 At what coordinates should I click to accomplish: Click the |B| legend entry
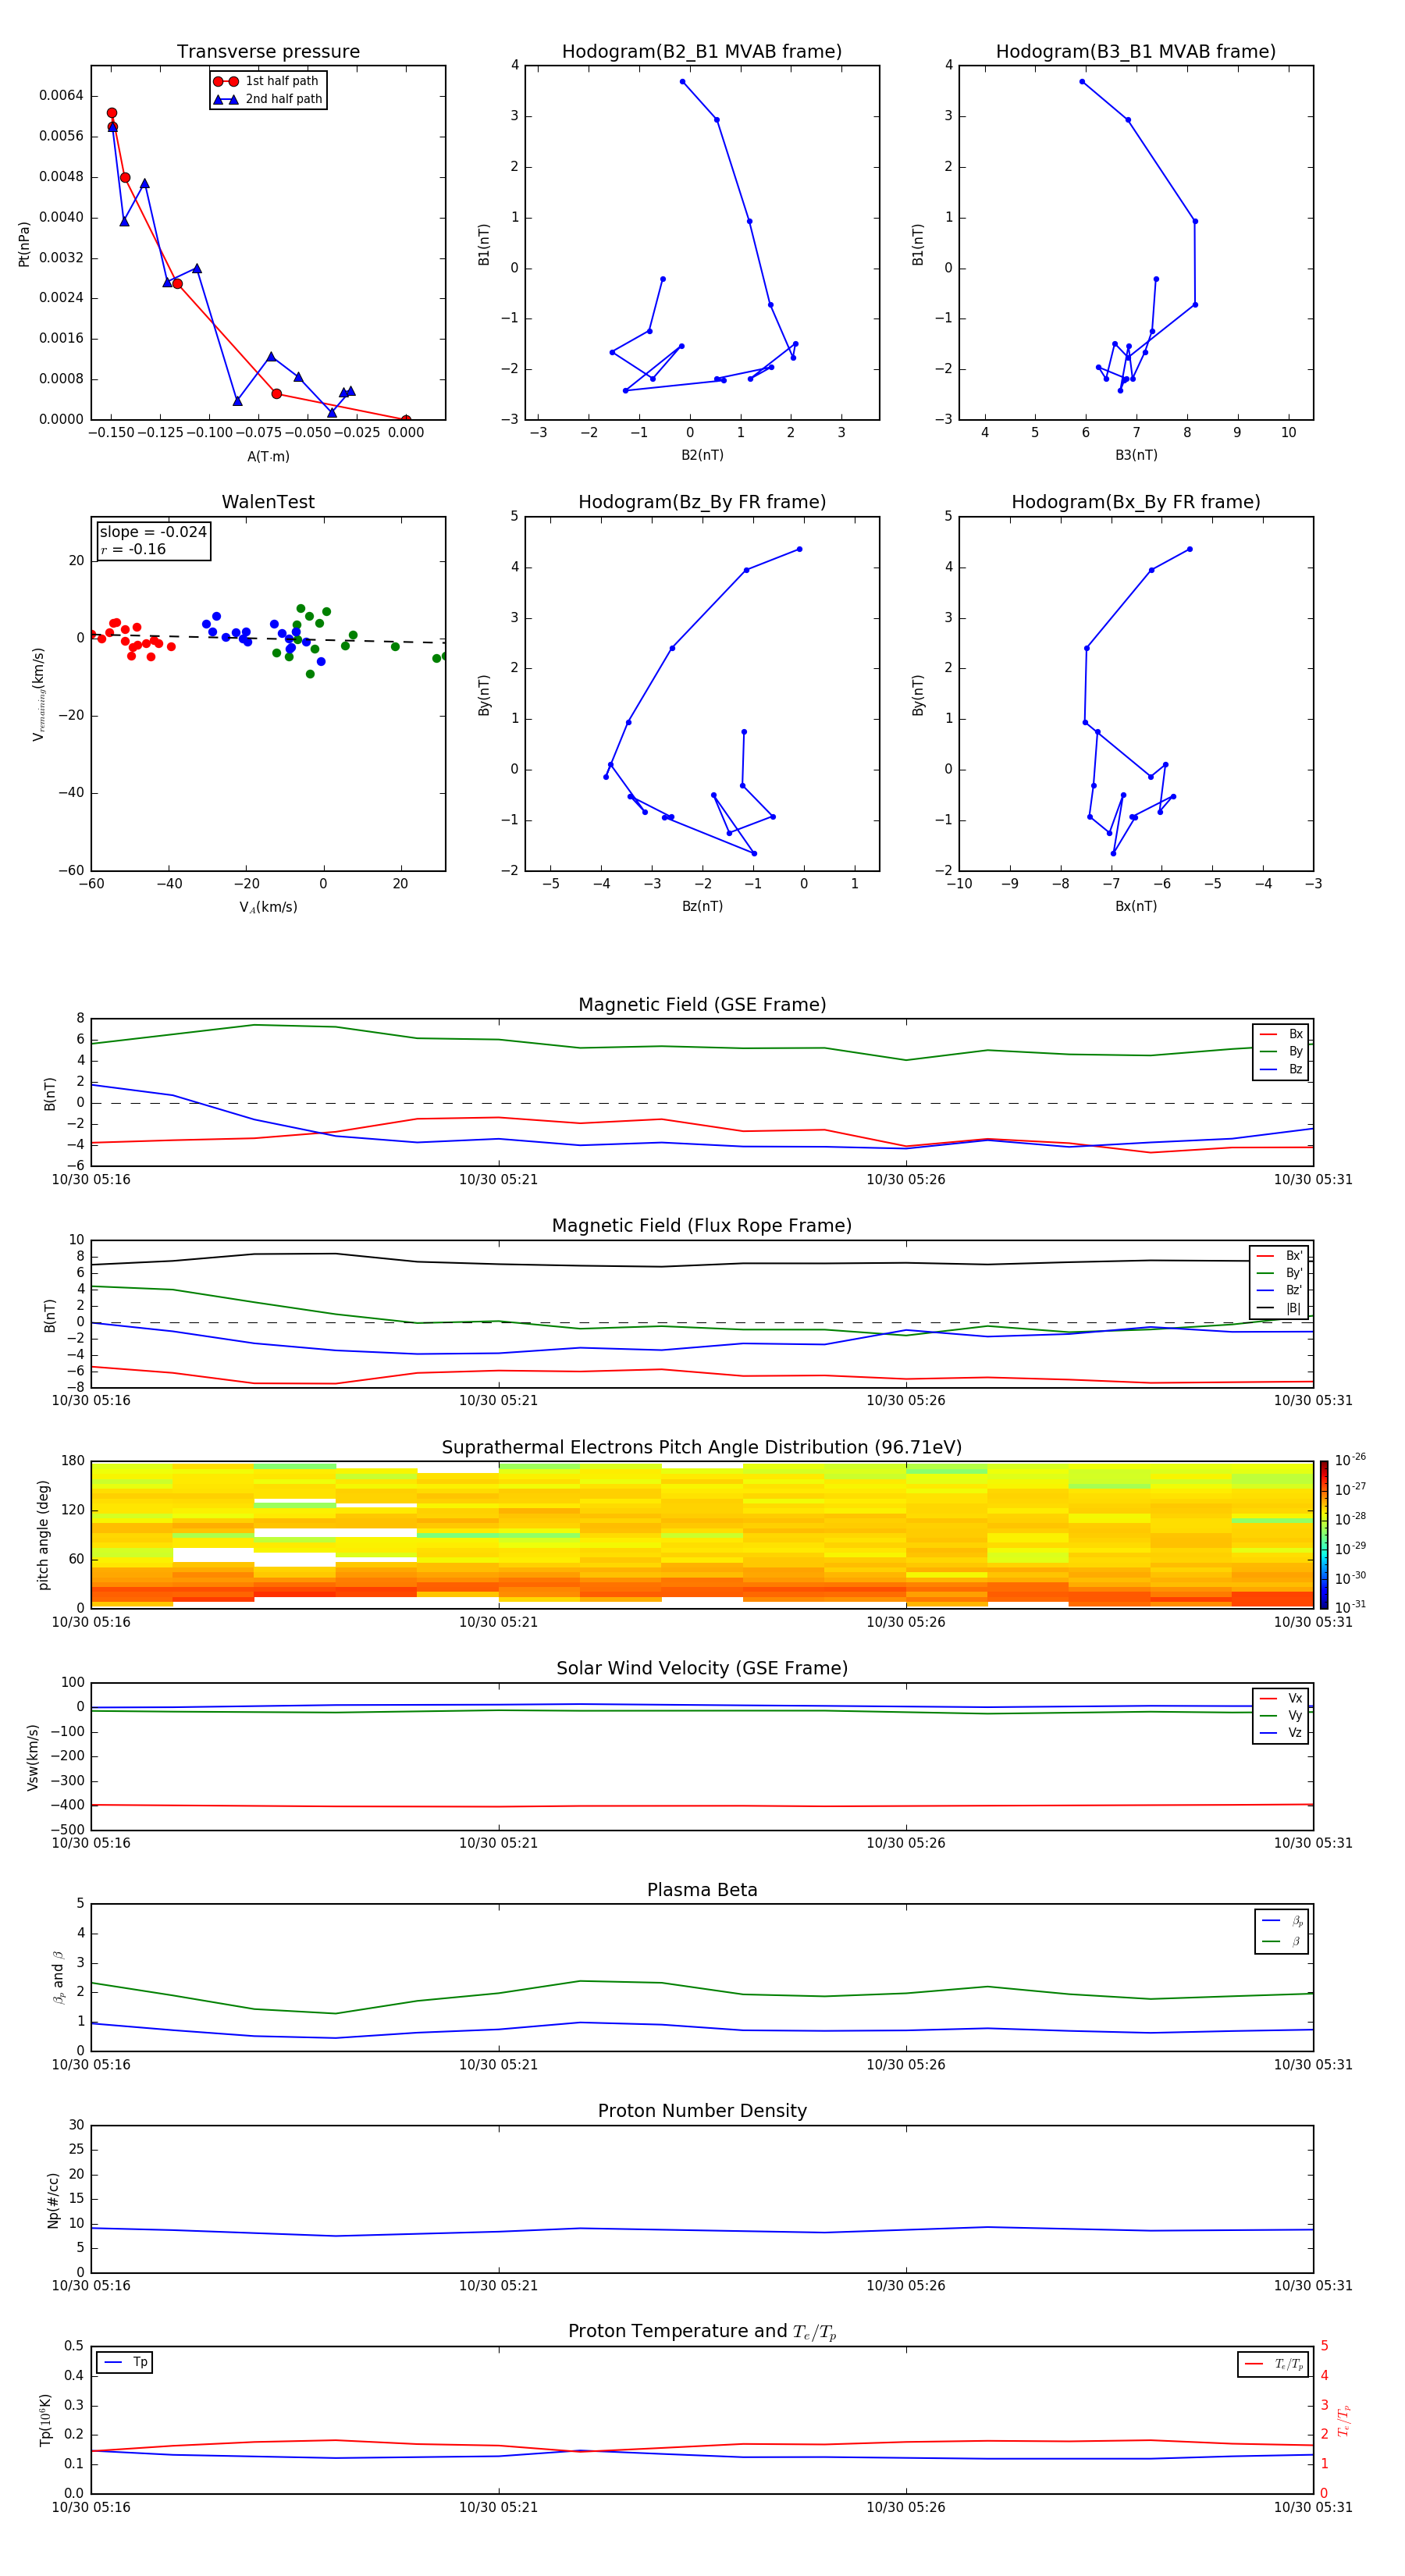pos(1280,1308)
